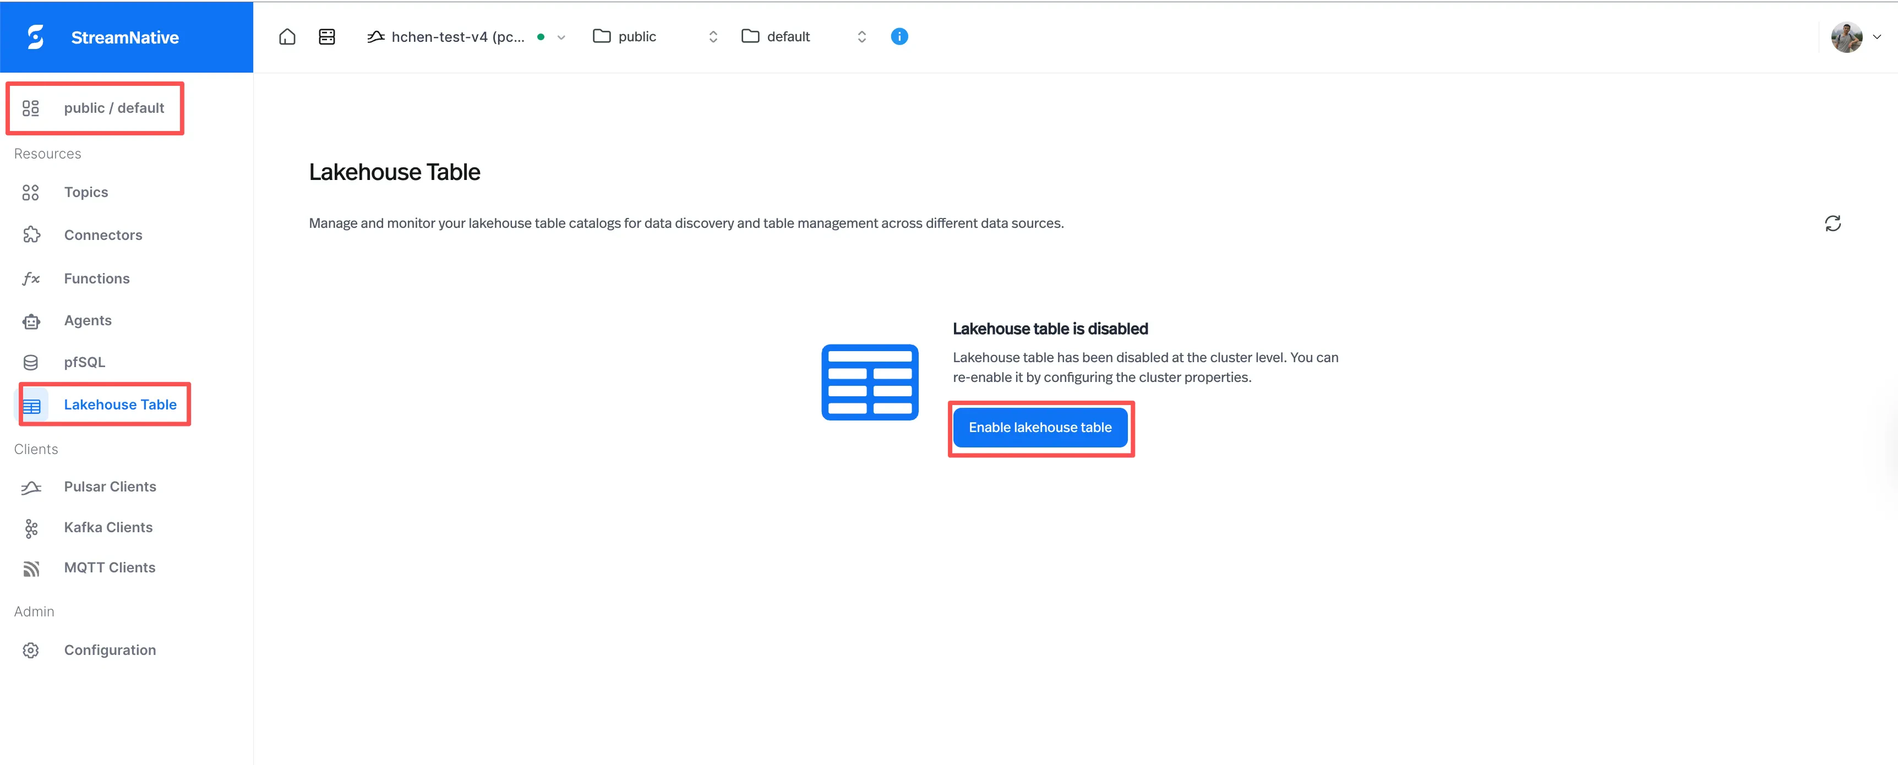Click the Kafka Clients icon
This screenshot has height=765, width=1898.
point(31,528)
